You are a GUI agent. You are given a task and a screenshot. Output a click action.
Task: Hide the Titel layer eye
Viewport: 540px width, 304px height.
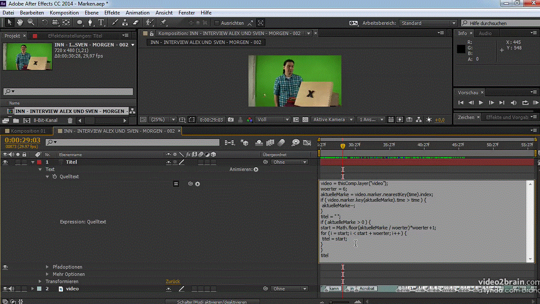[6, 162]
